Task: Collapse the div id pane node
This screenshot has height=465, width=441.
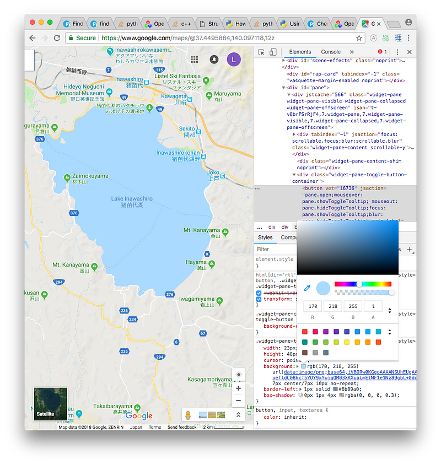Action: (x=284, y=88)
